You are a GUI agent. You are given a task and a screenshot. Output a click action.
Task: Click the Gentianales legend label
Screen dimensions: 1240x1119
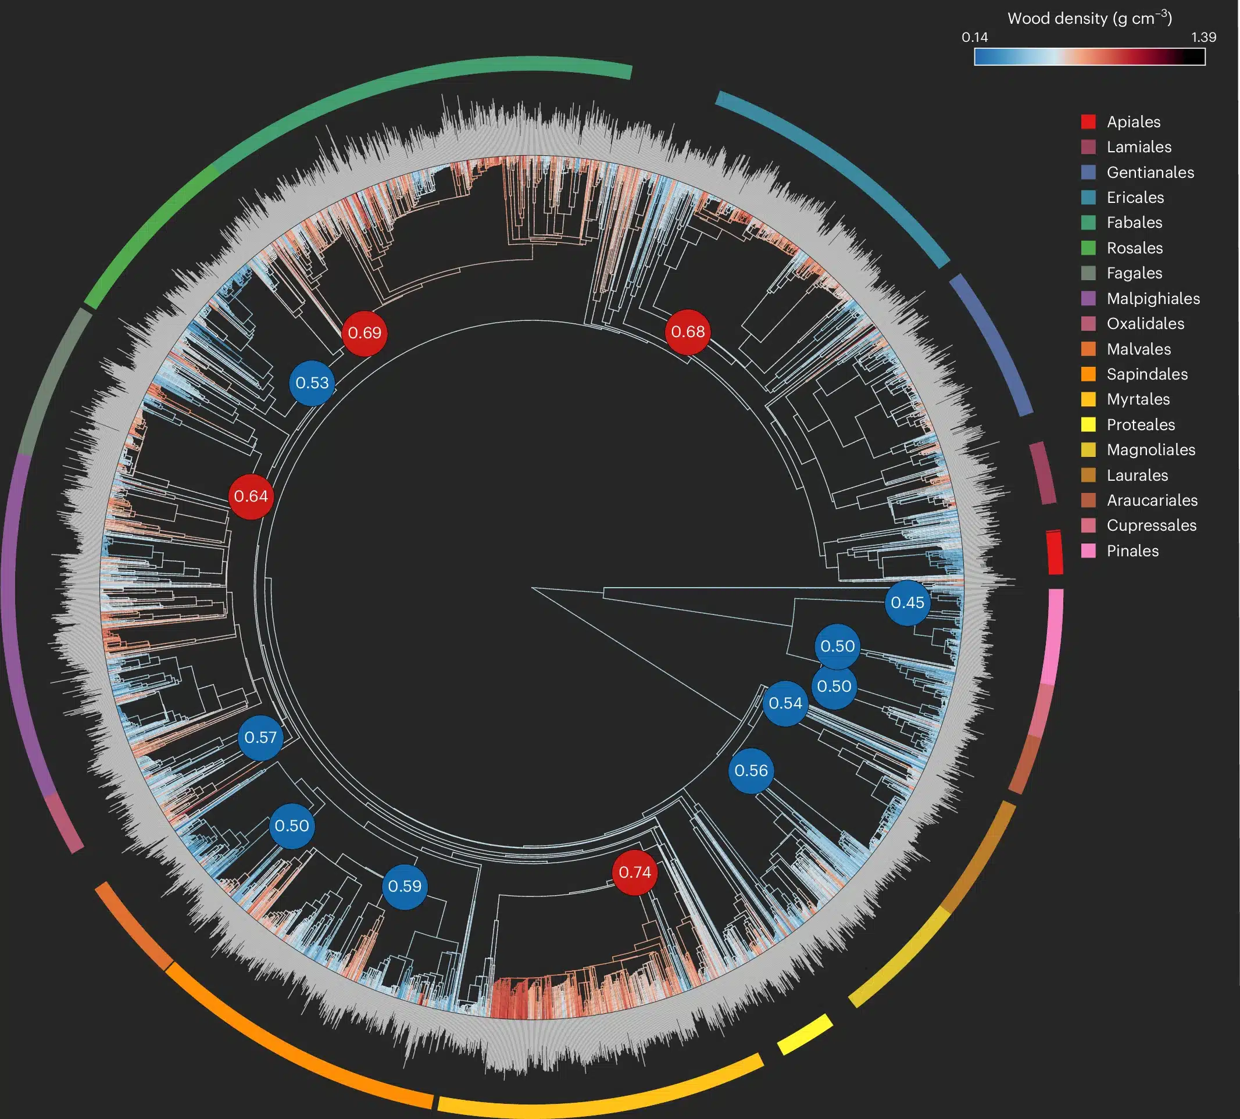click(1150, 172)
